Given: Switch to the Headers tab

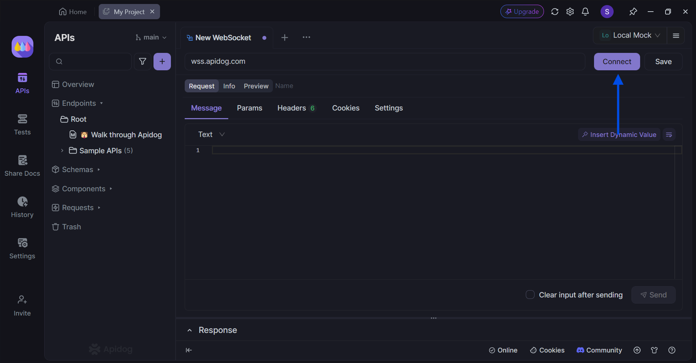Looking at the screenshot, I should pyautogui.click(x=296, y=108).
